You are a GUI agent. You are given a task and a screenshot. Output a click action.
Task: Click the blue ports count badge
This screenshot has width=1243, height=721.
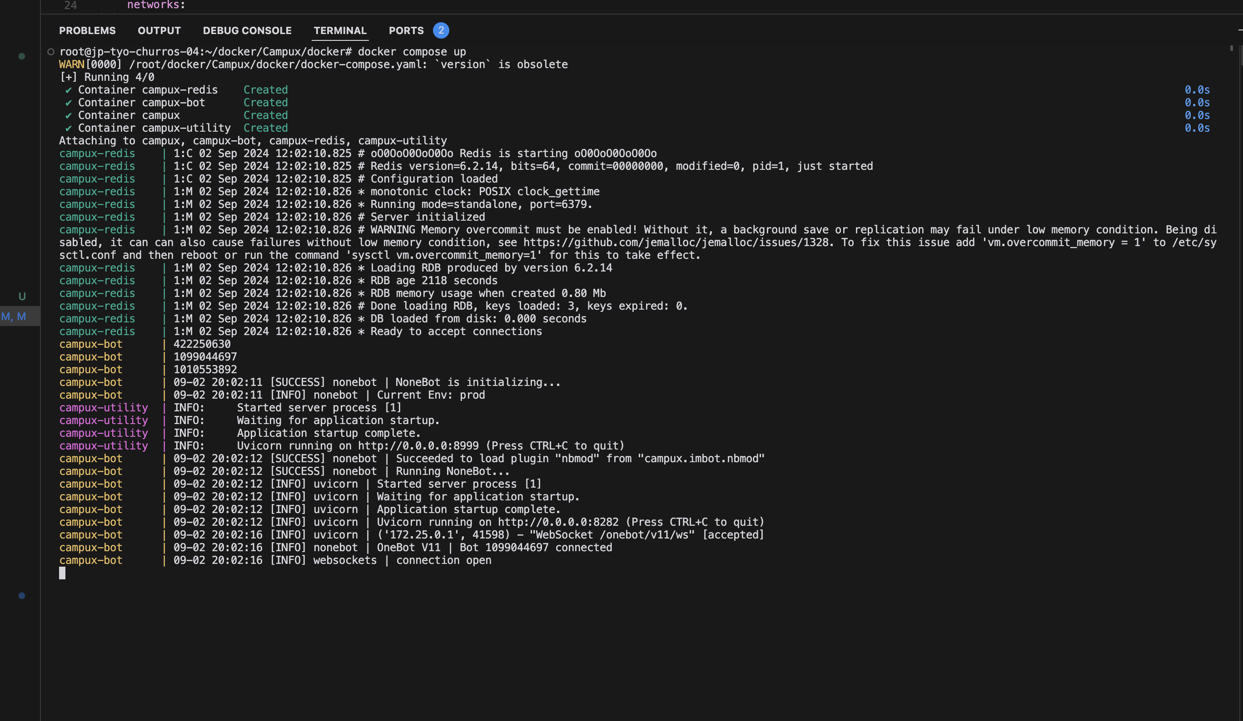click(441, 30)
